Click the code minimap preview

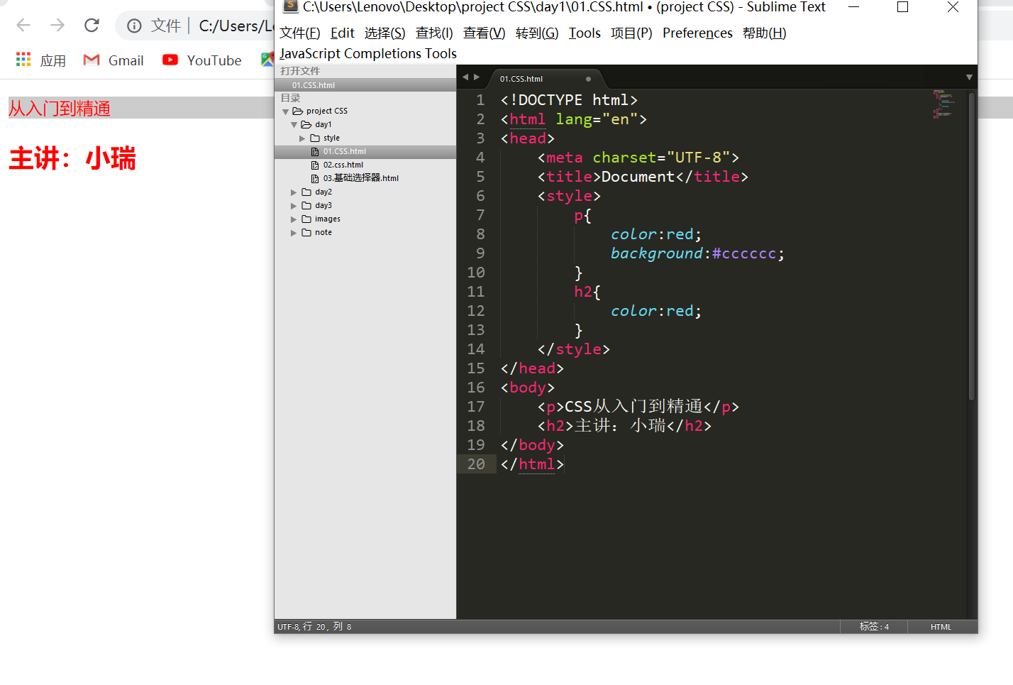point(943,104)
